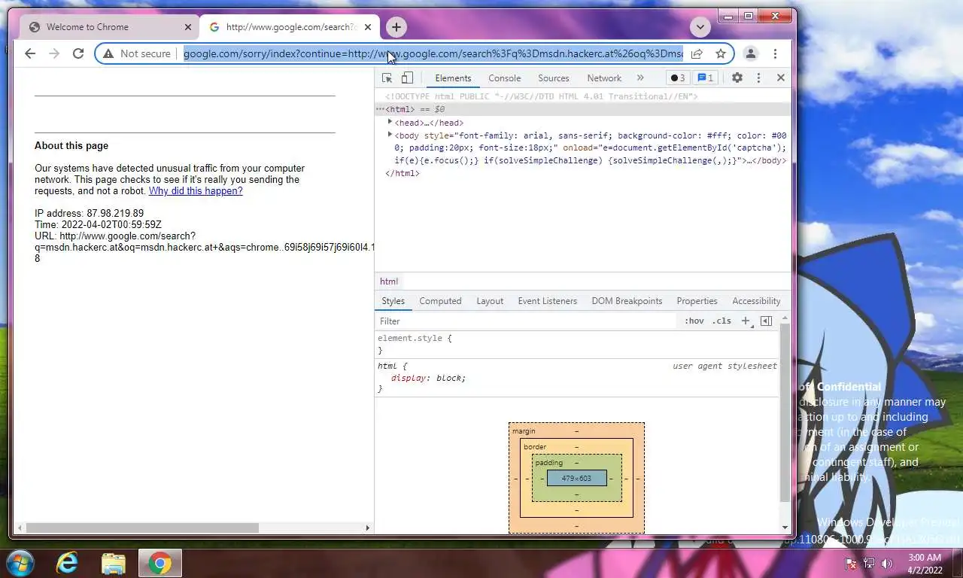Open the Event Listeners sub-tab
This screenshot has width=963, height=578.
click(x=548, y=301)
